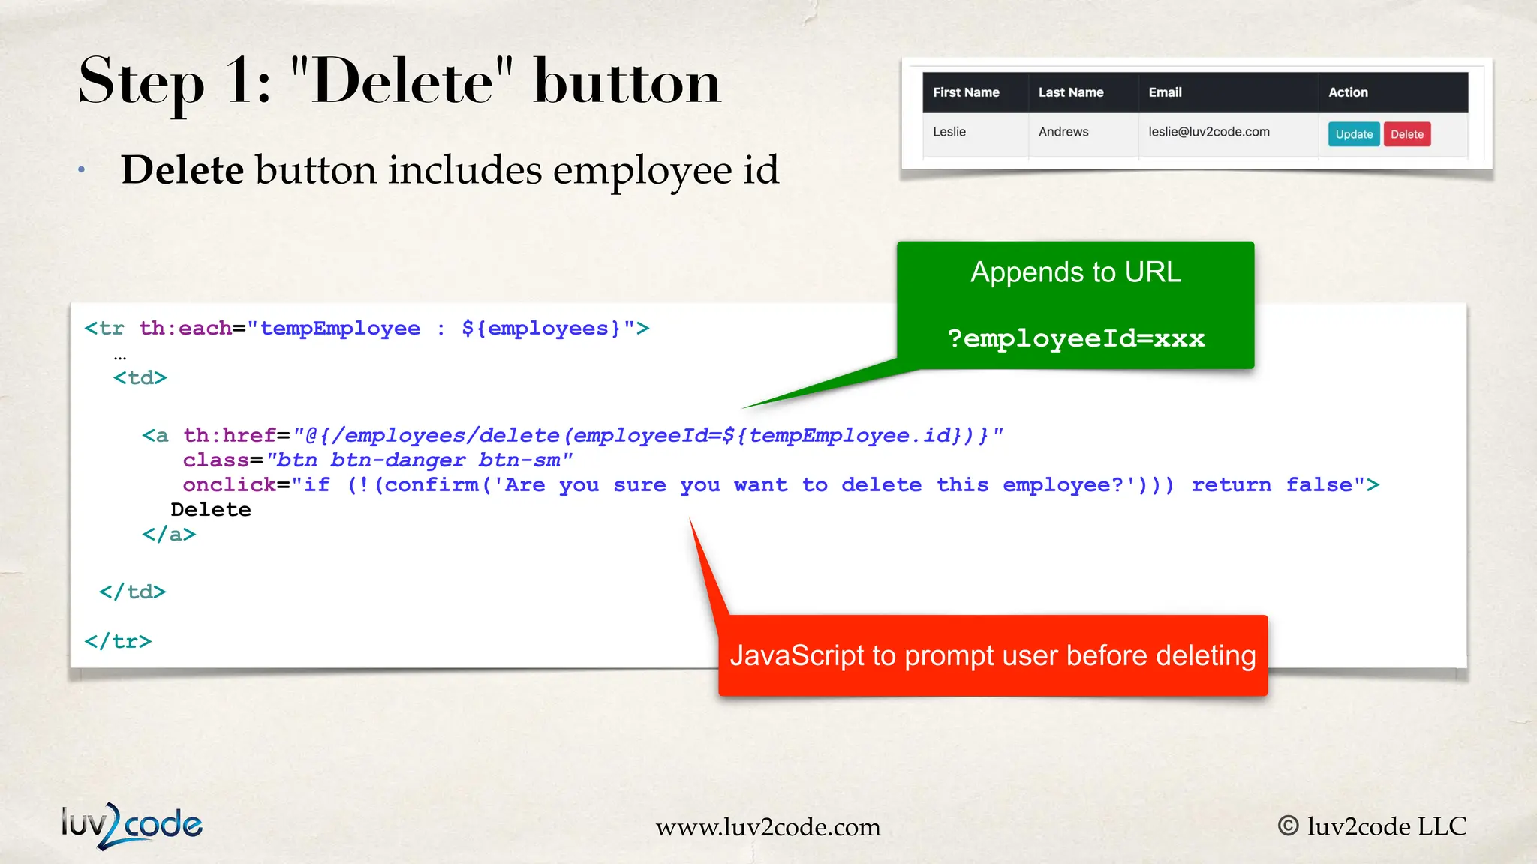
Task: Click the 'Delete button includes employee id' bullet text
Action: pyautogui.click(x=450, y=170)
